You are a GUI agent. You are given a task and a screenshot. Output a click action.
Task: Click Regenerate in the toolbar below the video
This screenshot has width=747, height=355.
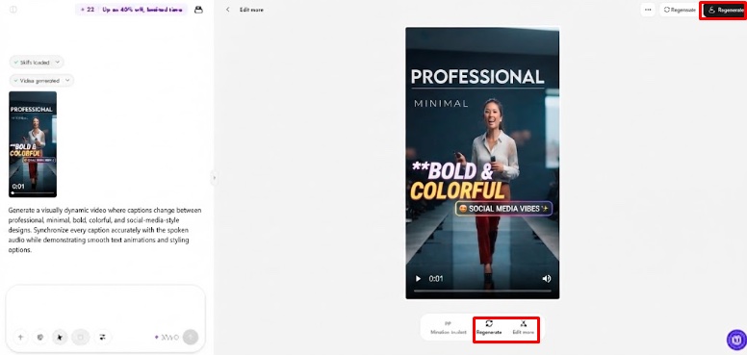tap(489, 328)
